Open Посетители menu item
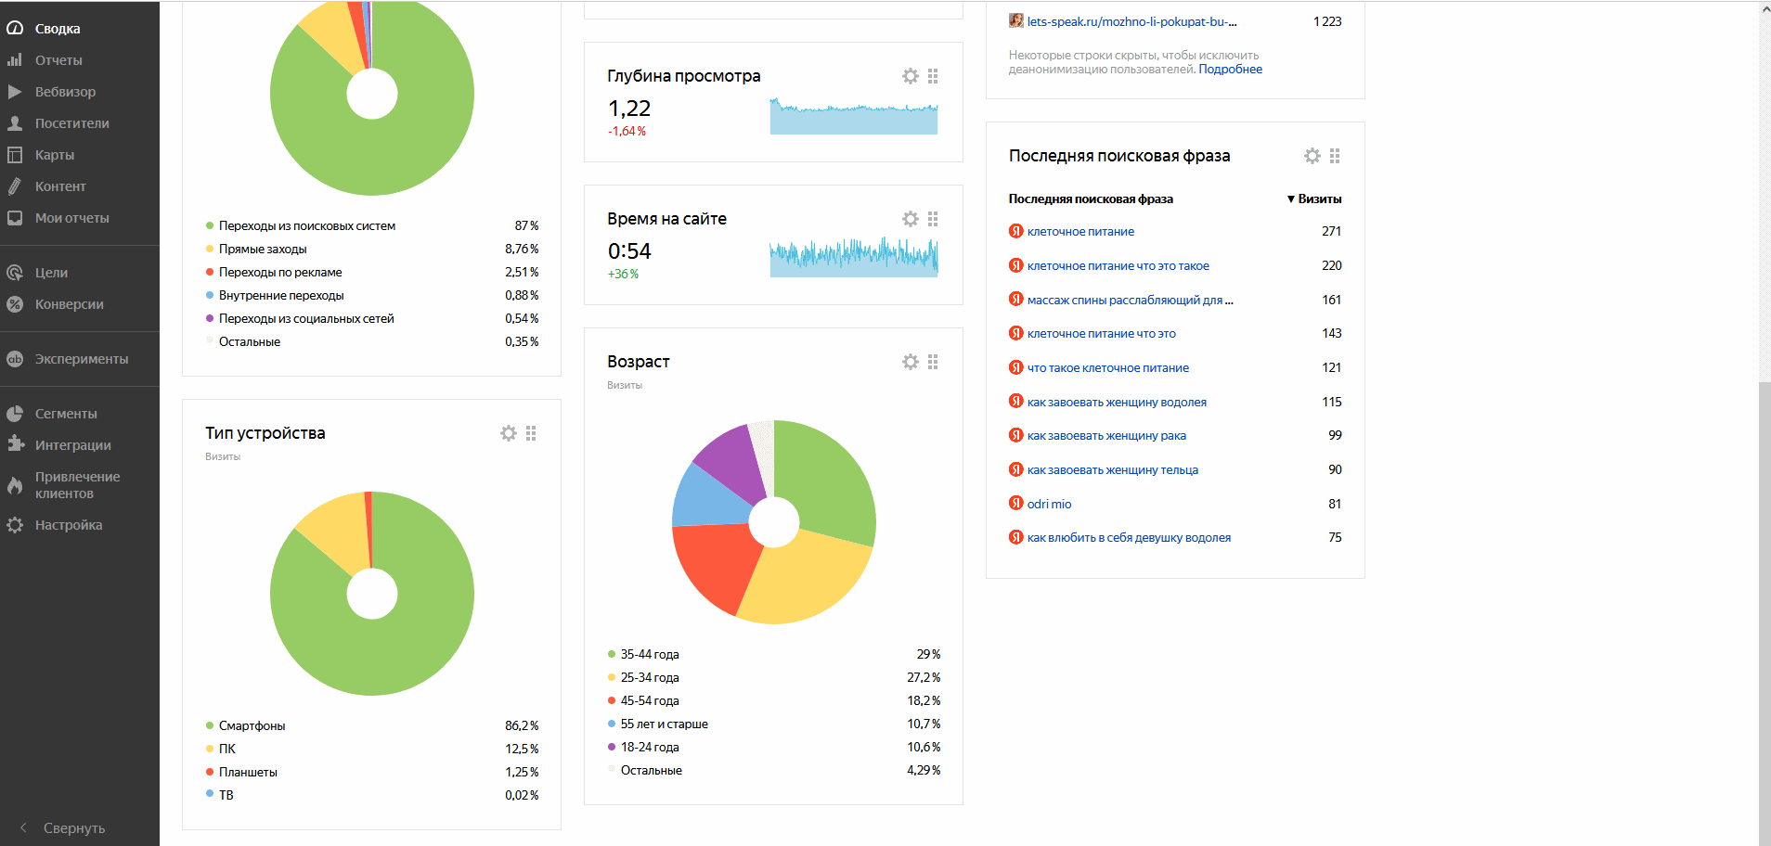 pos(72,123)
